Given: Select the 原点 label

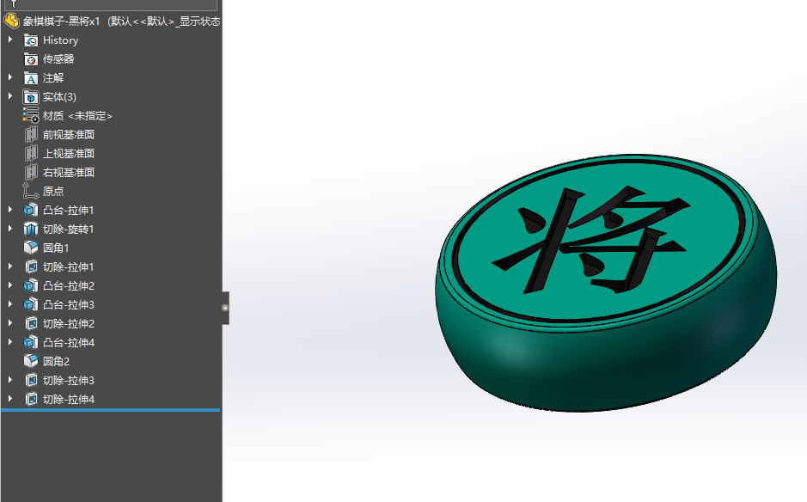Looking at the screenshot, I should (x=53, y=191).
